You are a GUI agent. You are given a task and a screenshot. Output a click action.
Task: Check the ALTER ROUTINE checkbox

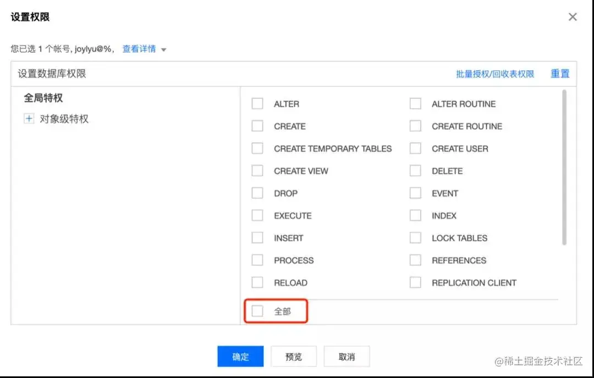pyautogui.click(x=415, y=104)
